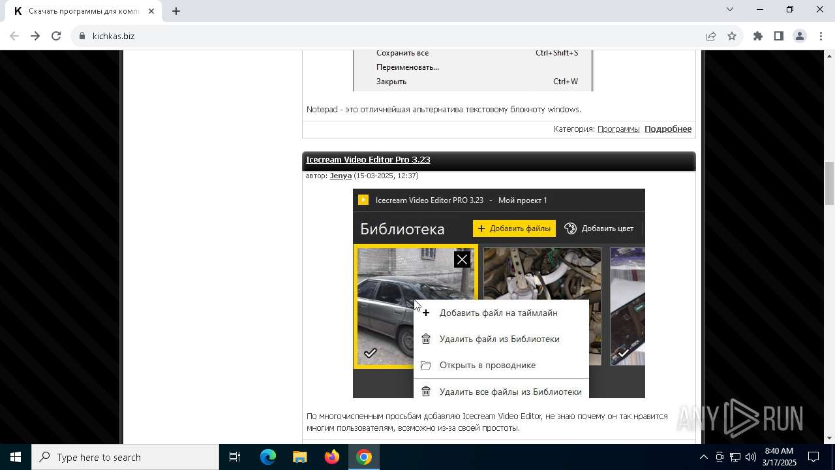Show hidden system tray icons
The height and width of the screenshot is (470, 835).
click(x=703, y=457)
